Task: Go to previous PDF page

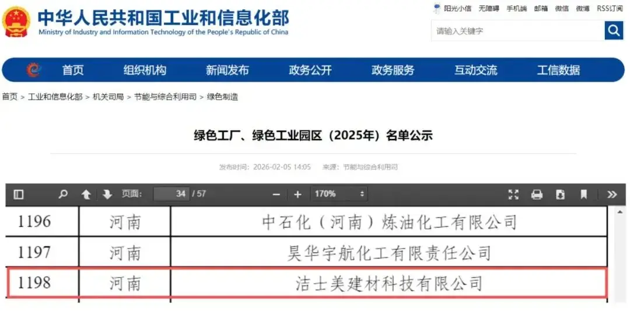Action: point(86,194)
